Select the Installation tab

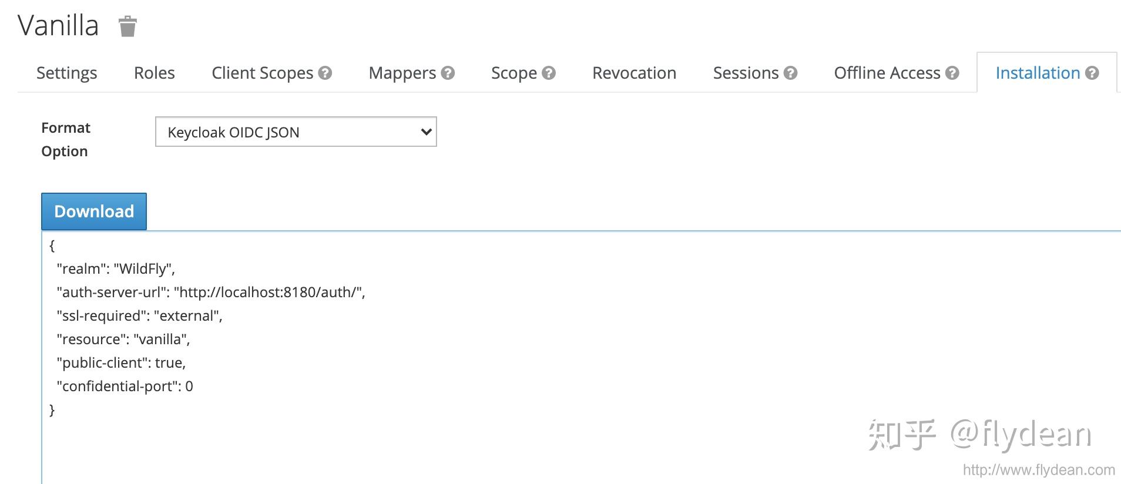pyautogui.click(x=1037, y=73)
